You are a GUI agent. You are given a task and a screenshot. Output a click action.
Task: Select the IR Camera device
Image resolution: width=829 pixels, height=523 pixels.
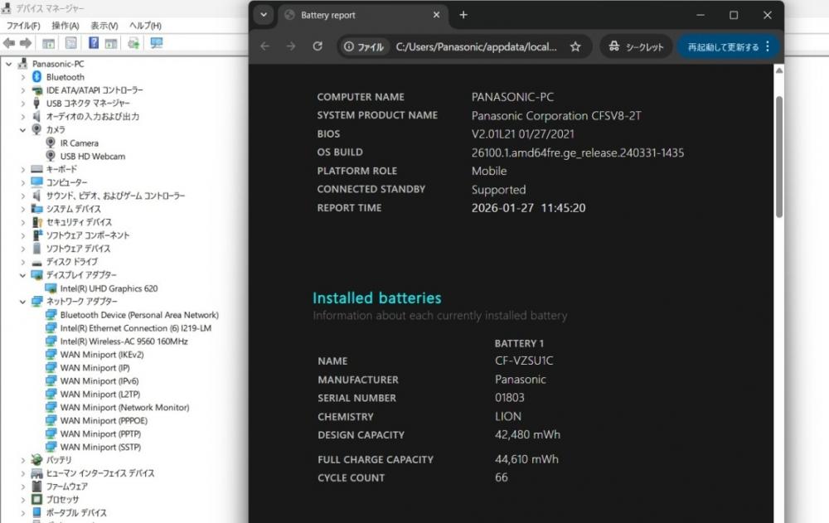coord(79,143)
